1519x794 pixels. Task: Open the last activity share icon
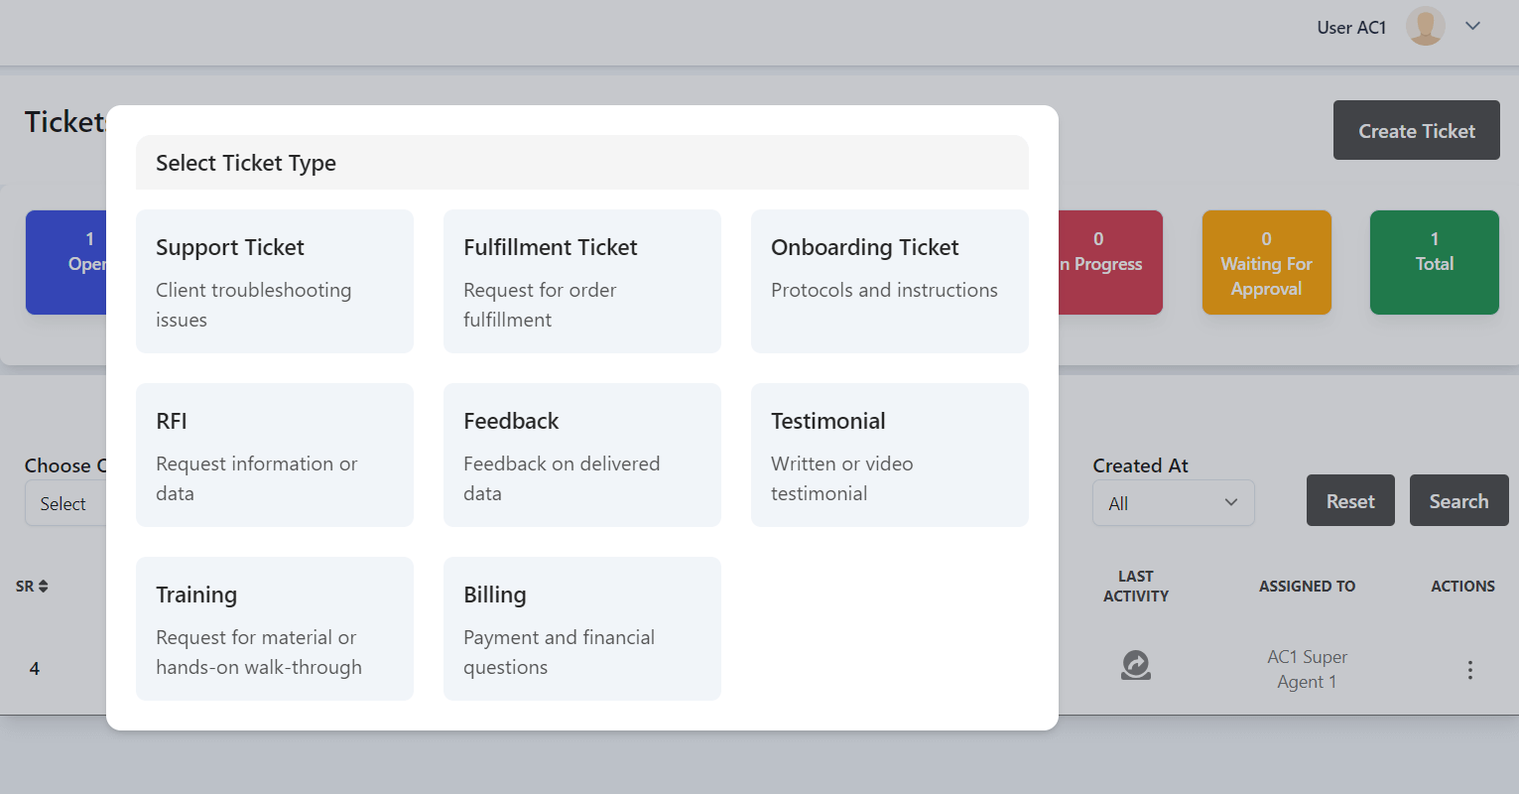(1135, 665)
